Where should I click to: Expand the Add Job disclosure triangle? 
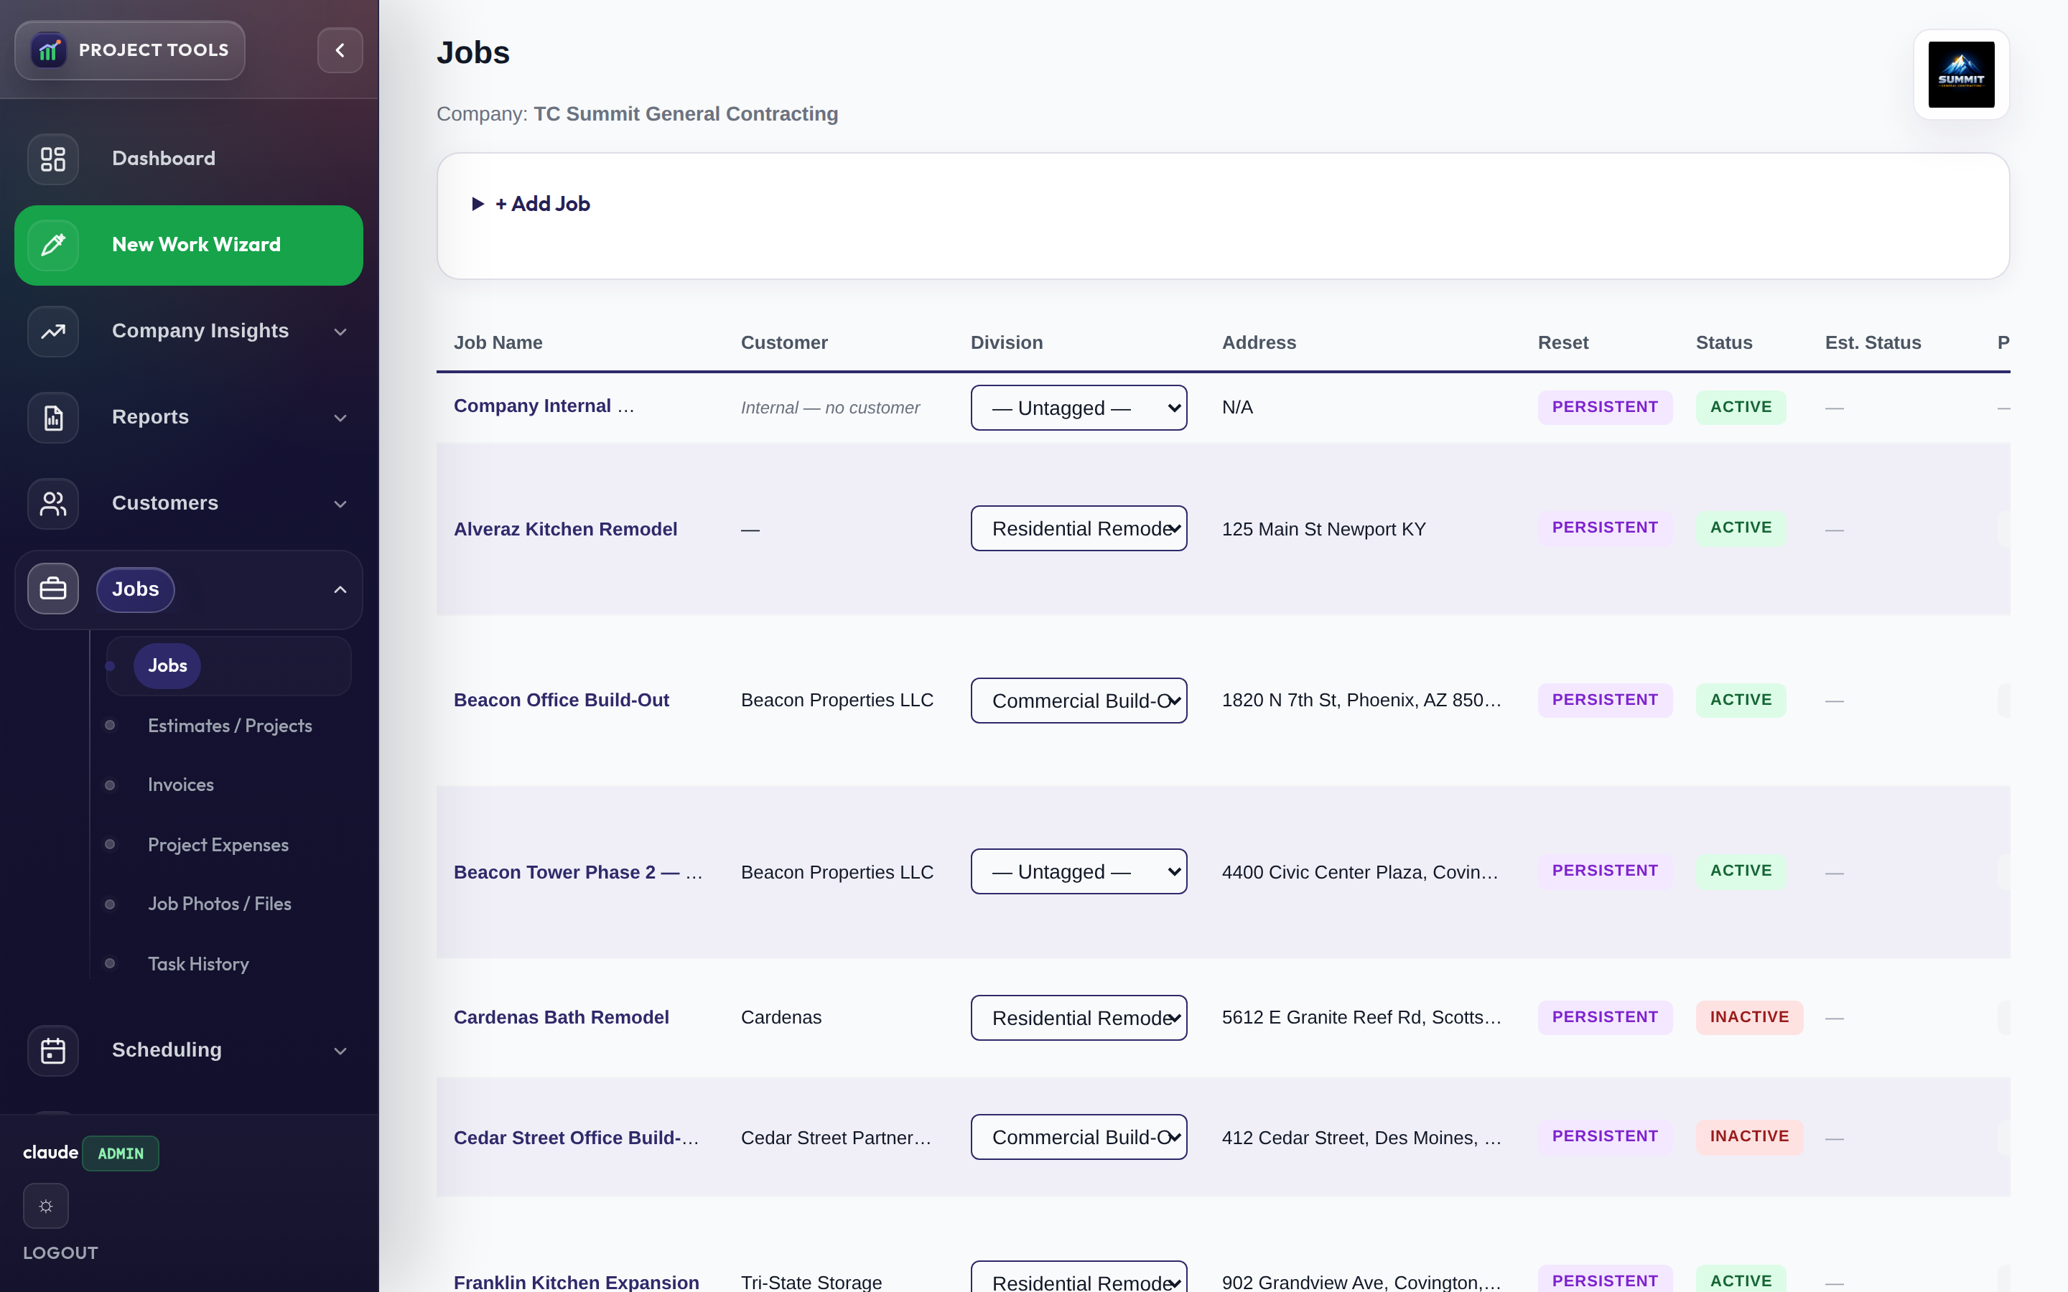tap(478, 205)
